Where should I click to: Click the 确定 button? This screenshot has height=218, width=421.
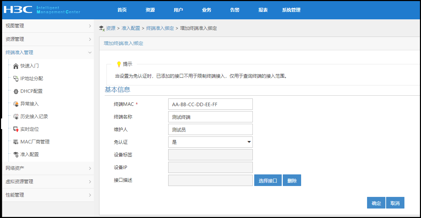point(376,203)
